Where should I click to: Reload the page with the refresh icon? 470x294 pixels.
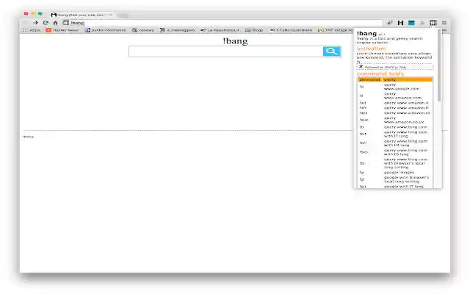pos(46,23)
